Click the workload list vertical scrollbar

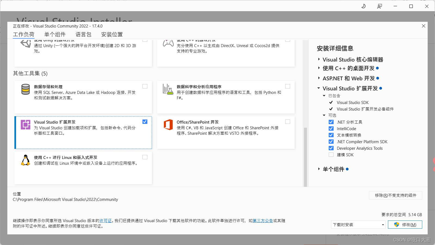[x=305, y=157]
